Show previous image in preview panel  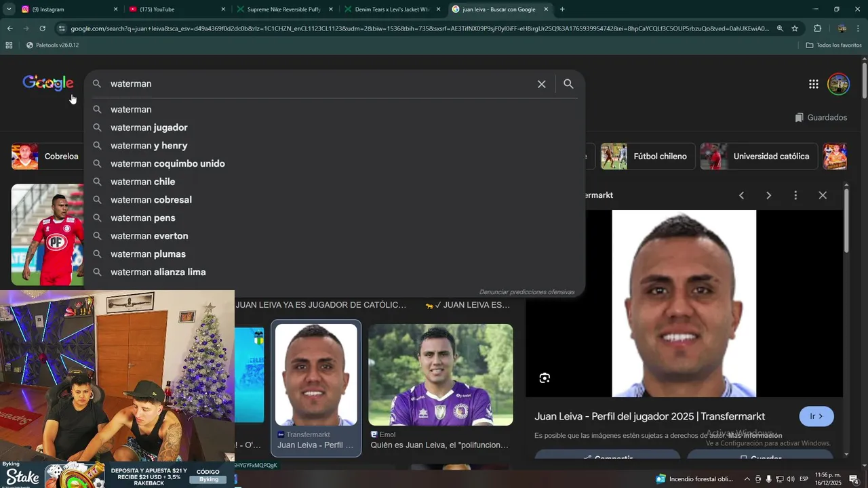coord(741,195)
